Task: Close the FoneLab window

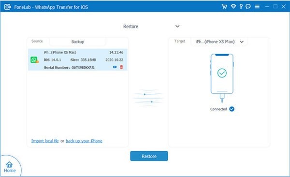Action: (284, 7)
